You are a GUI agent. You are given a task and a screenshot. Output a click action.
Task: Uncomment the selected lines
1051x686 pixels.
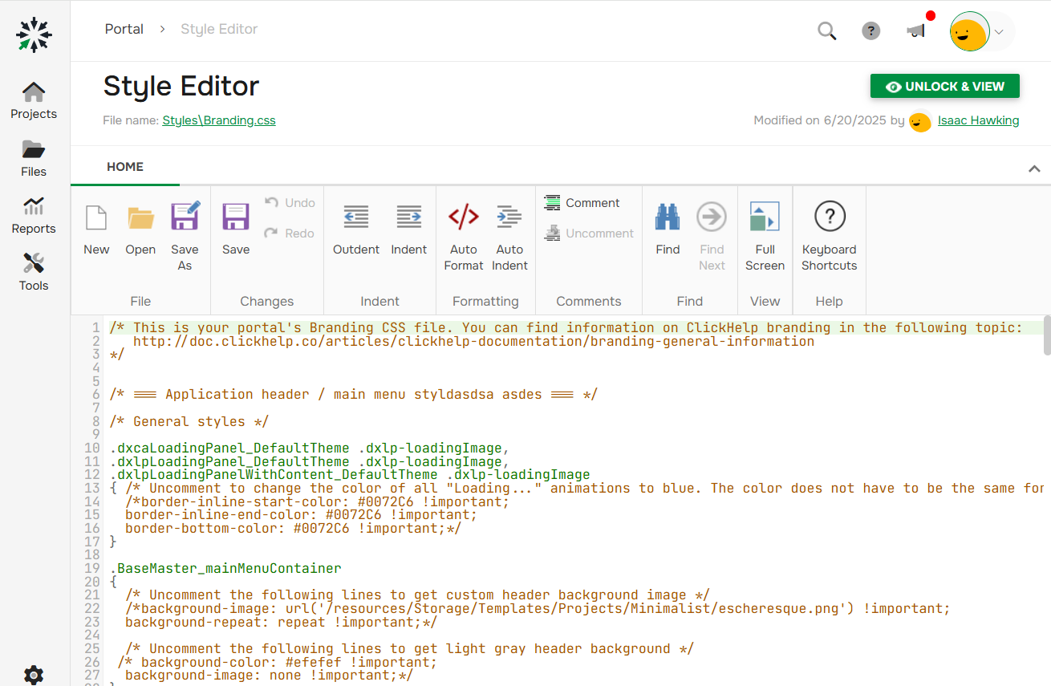point(590,233)
